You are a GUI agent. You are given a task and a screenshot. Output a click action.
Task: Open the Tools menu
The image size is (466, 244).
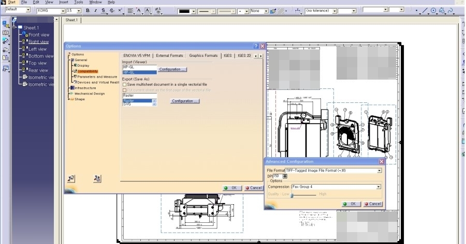click(x=79, y=2)
